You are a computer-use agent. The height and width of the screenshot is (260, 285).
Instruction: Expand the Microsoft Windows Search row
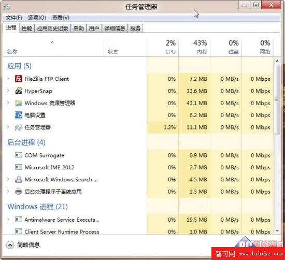tap(8, 179)
